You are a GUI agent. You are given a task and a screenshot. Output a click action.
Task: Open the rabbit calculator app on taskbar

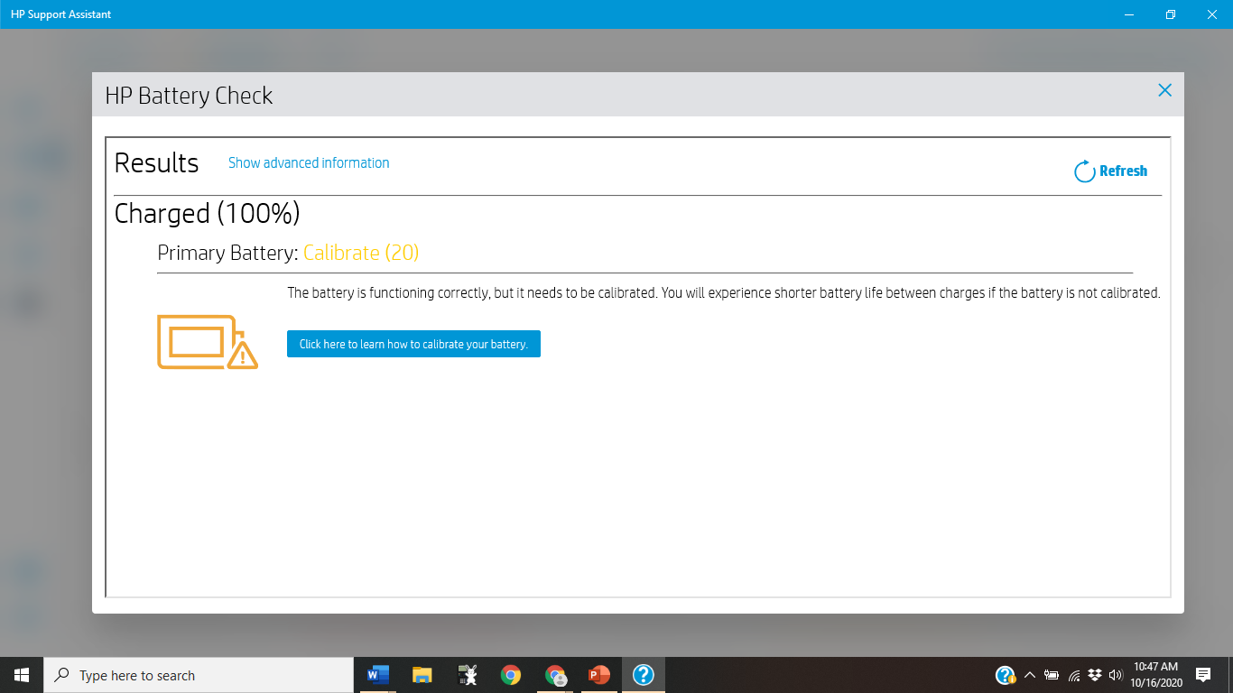(467, 675)
